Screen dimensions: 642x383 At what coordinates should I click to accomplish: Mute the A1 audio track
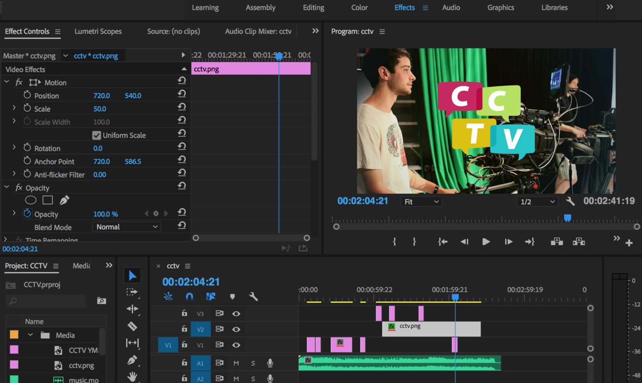(236, 363)
